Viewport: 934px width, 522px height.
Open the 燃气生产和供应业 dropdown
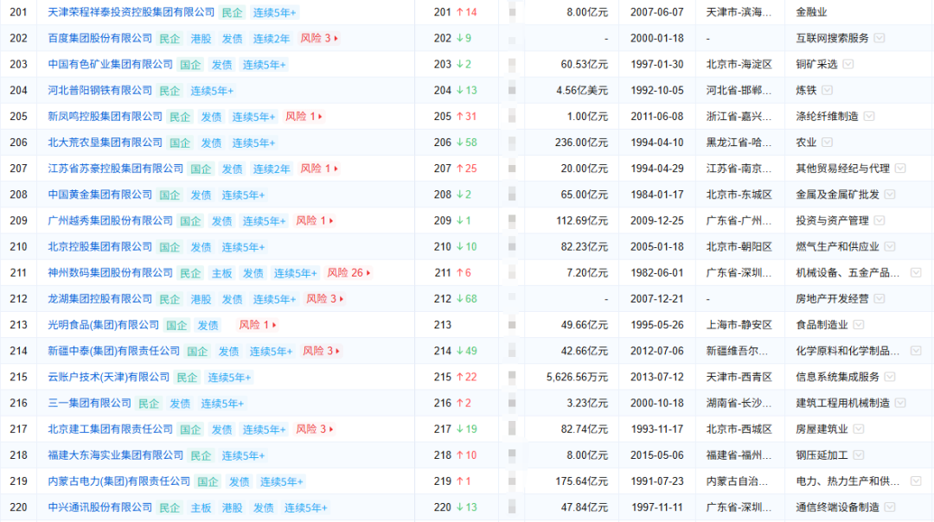click(890, 247)
